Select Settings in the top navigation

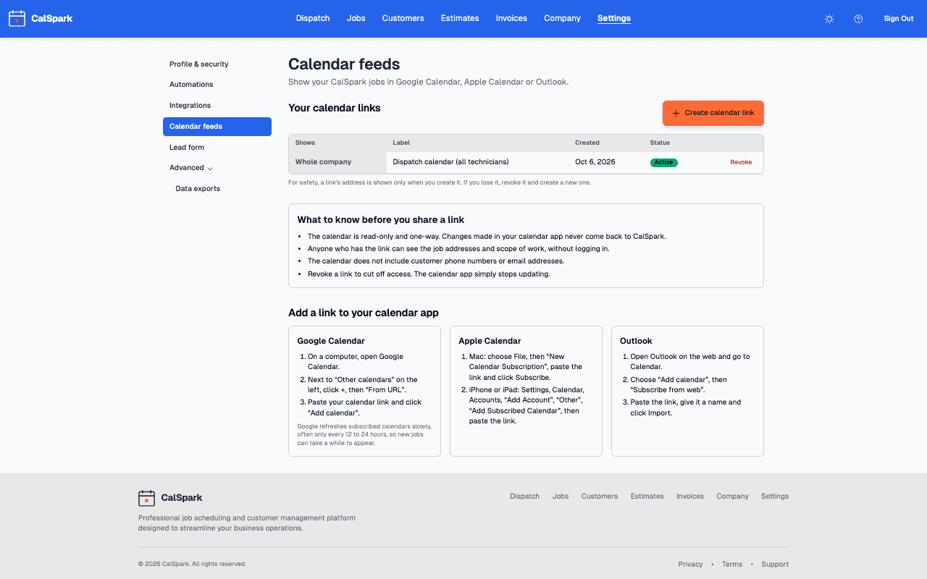614,18
